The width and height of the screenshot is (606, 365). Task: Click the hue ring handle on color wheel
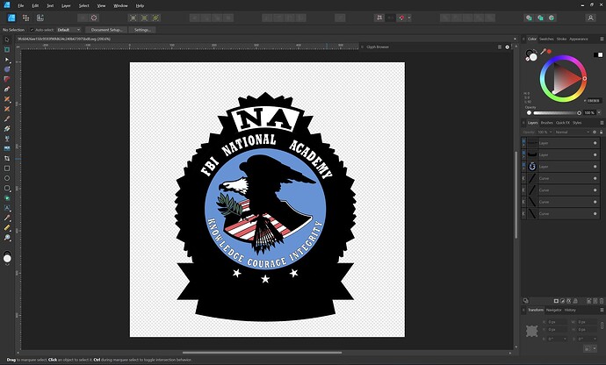(584, 78)
